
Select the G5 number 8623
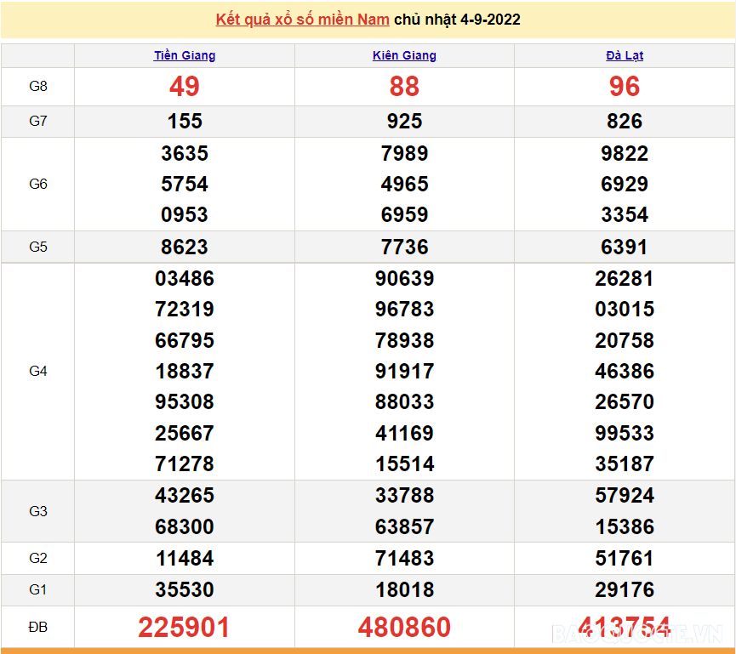coord(185,247)
